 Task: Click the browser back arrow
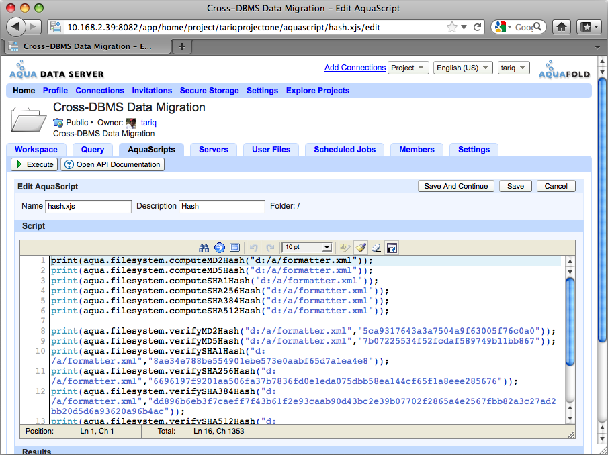point(15,27)
